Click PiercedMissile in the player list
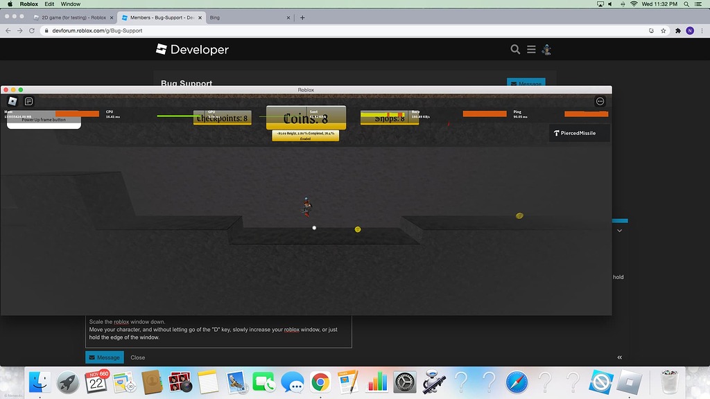The height and width of the screenshot is (399, 710). [579, 132]
